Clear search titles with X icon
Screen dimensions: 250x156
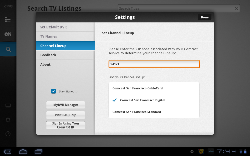pos(236,9)
